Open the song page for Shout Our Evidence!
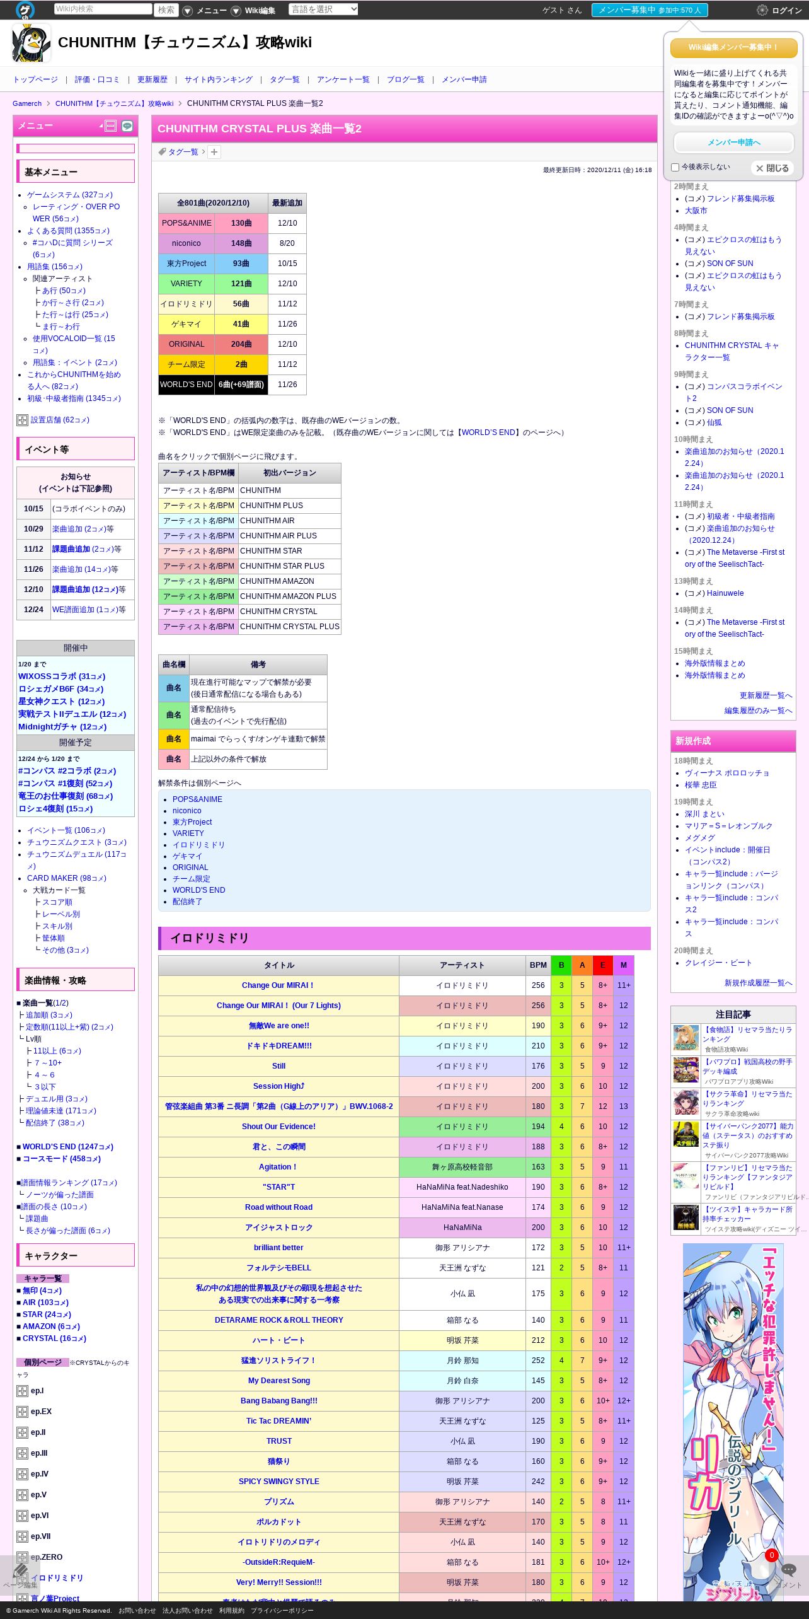 coord(278,1127)
